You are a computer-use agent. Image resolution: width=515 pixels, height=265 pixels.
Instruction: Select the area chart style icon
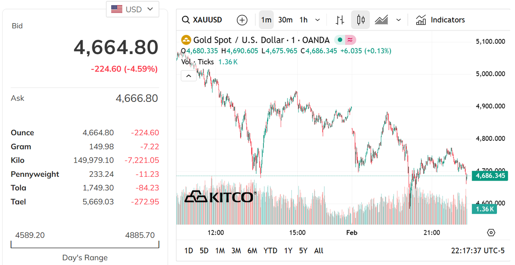tap(381, 20)
